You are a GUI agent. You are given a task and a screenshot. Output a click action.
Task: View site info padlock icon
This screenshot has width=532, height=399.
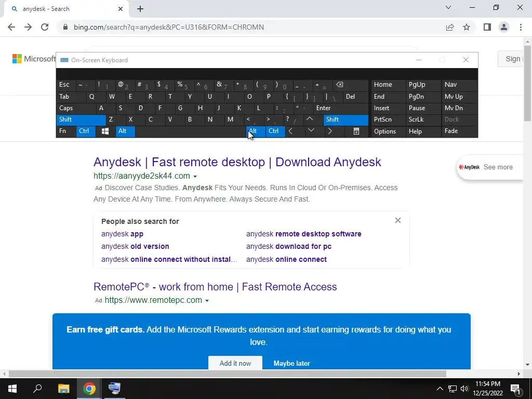(x=65, y=27)
